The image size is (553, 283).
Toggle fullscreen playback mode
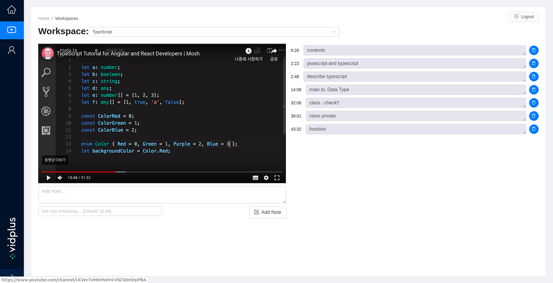[x=277, y=178]
